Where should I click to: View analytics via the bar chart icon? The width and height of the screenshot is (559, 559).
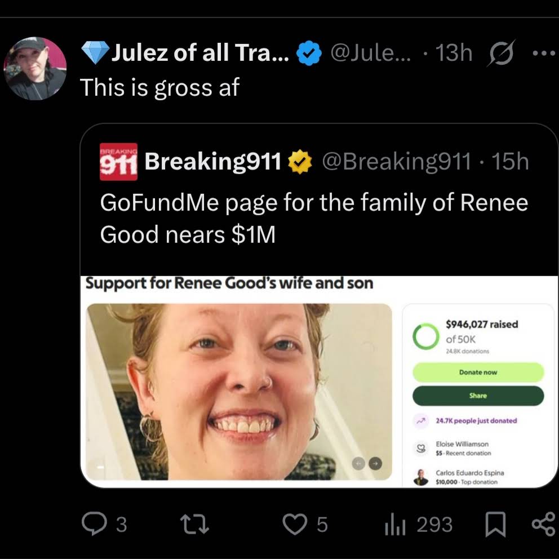pyautogui.click(x=395, y=525)
